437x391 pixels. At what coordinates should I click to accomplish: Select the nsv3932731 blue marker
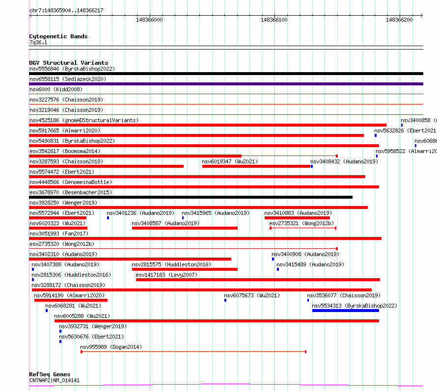tap(60, 331)
